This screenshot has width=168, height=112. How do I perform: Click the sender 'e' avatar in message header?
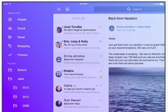112,28
